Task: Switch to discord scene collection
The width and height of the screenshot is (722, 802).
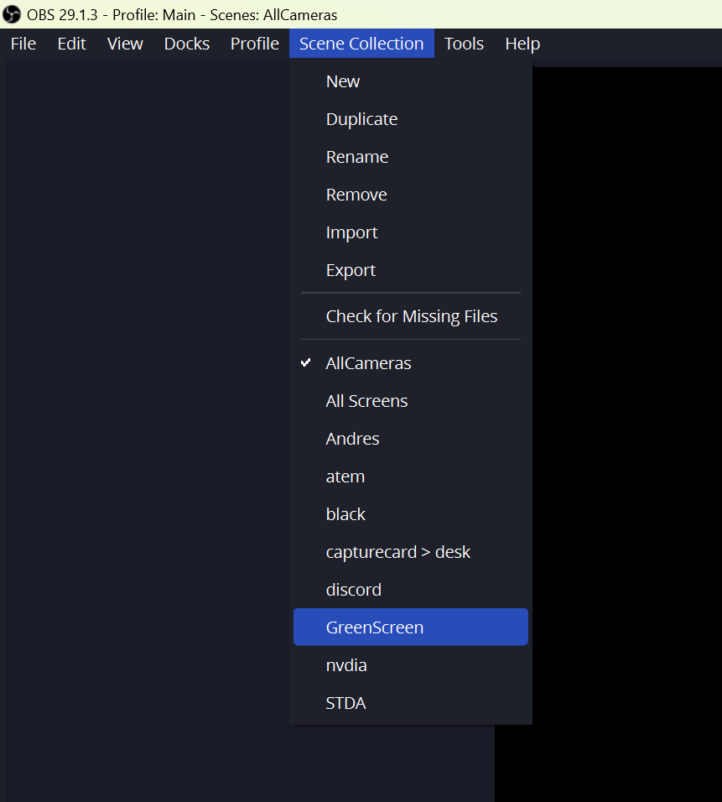Action: click(x=411, y=590)
